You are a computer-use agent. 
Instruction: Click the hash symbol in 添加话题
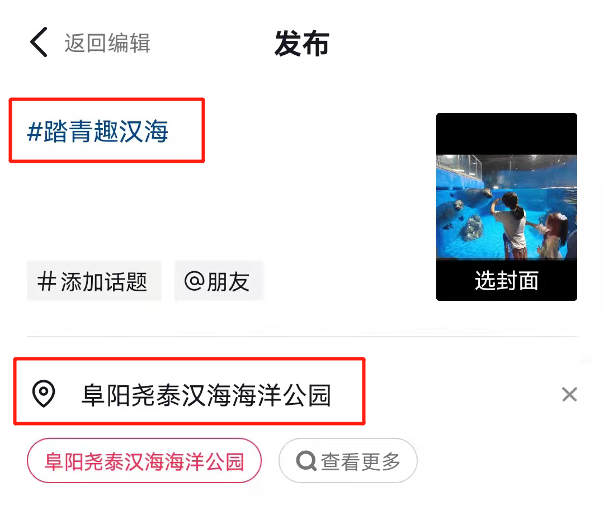click(x=47, y=281)
